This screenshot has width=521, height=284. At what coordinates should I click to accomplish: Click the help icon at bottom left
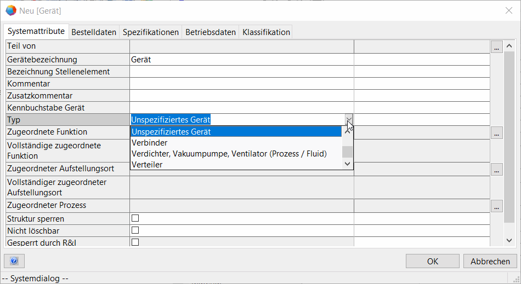point(14,261)
